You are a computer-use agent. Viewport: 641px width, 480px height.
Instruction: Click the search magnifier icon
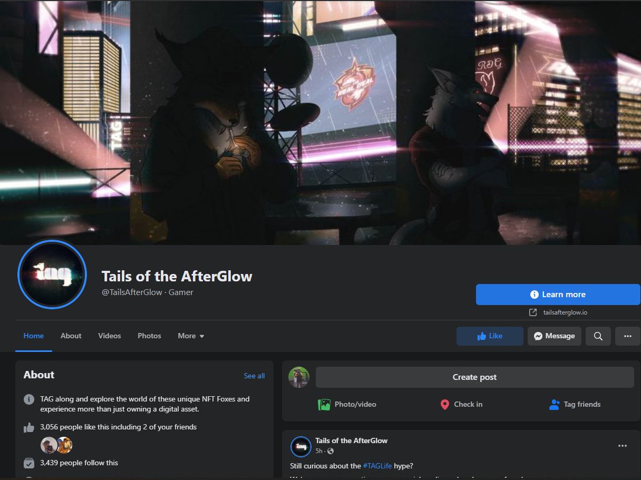598,336
